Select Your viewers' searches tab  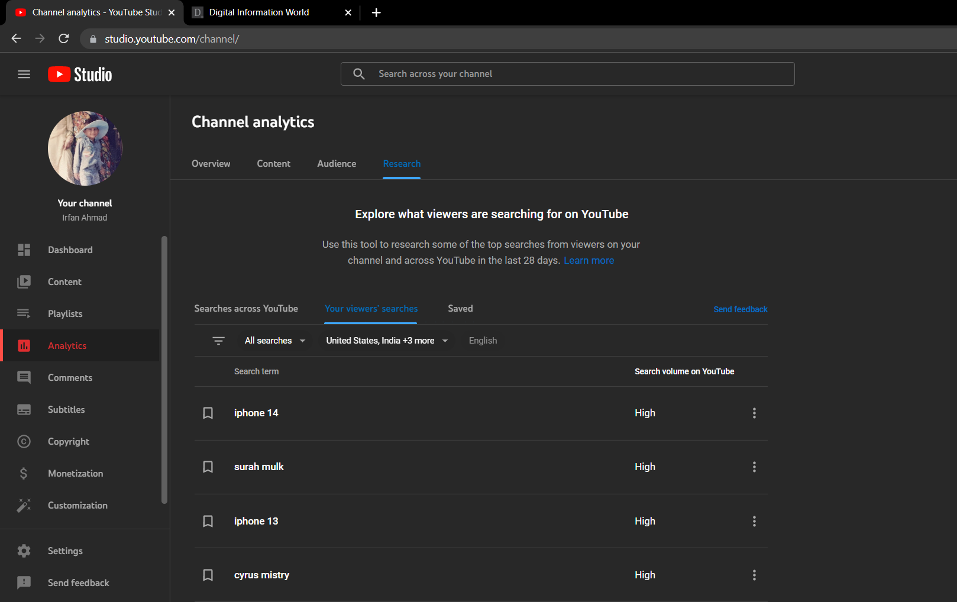click(371, 309)
